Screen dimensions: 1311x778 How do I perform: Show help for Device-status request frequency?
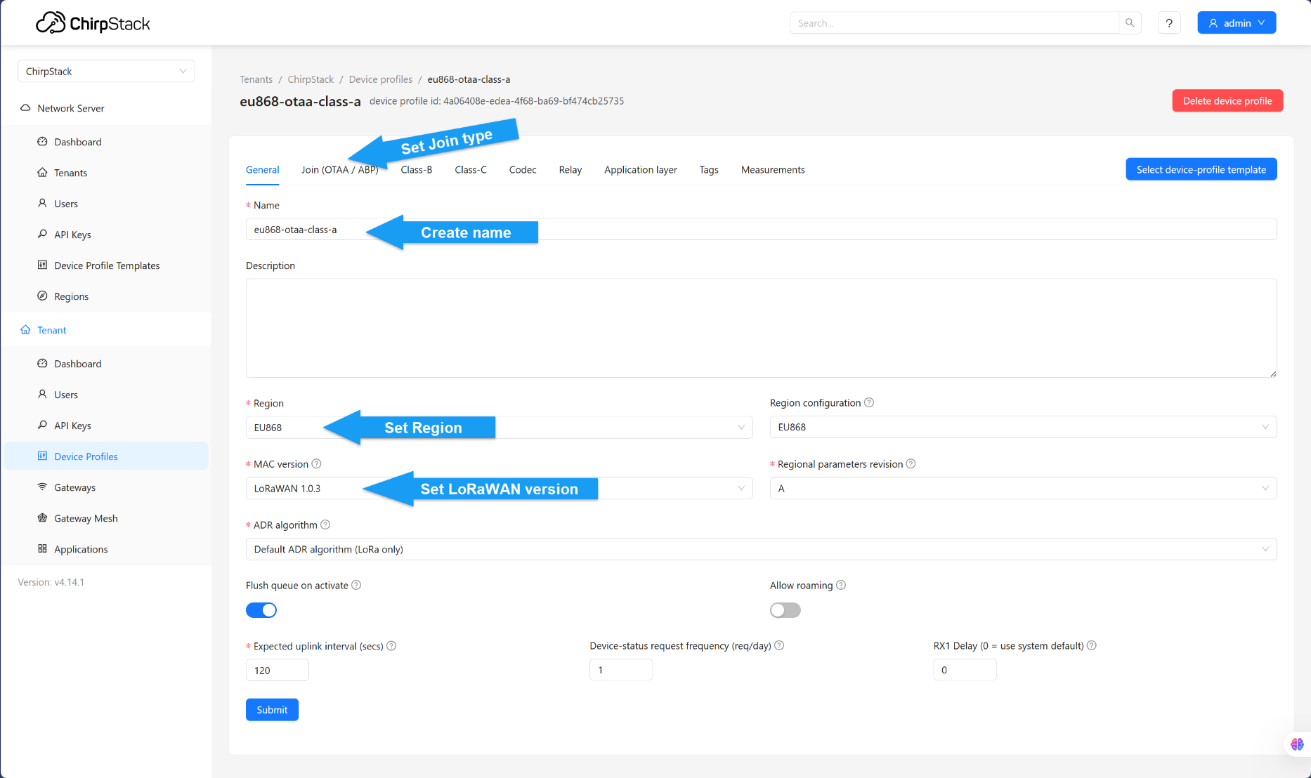coord(779,645)
